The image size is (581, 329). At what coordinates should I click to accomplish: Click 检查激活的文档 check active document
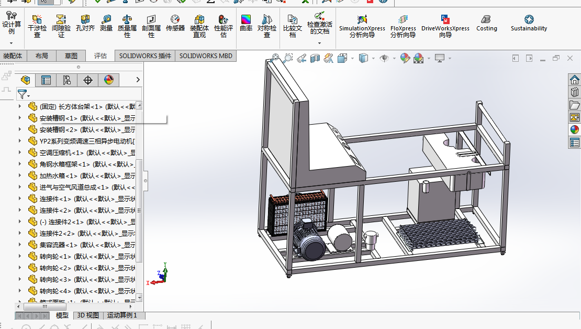[x=319, y=23]
